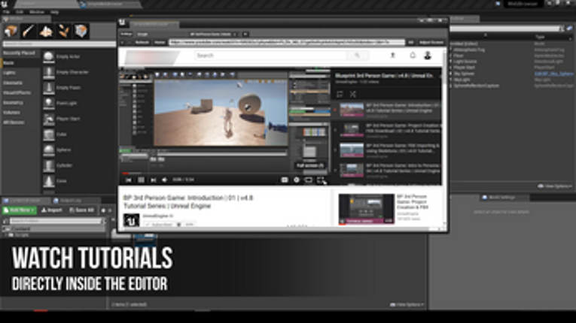Click the Save All button
Viewport: 576px width, 323px height.
click(81, 210)
